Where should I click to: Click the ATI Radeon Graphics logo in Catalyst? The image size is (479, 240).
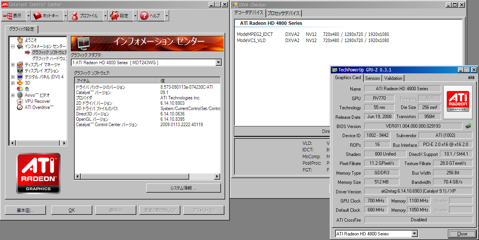[38, 174]
